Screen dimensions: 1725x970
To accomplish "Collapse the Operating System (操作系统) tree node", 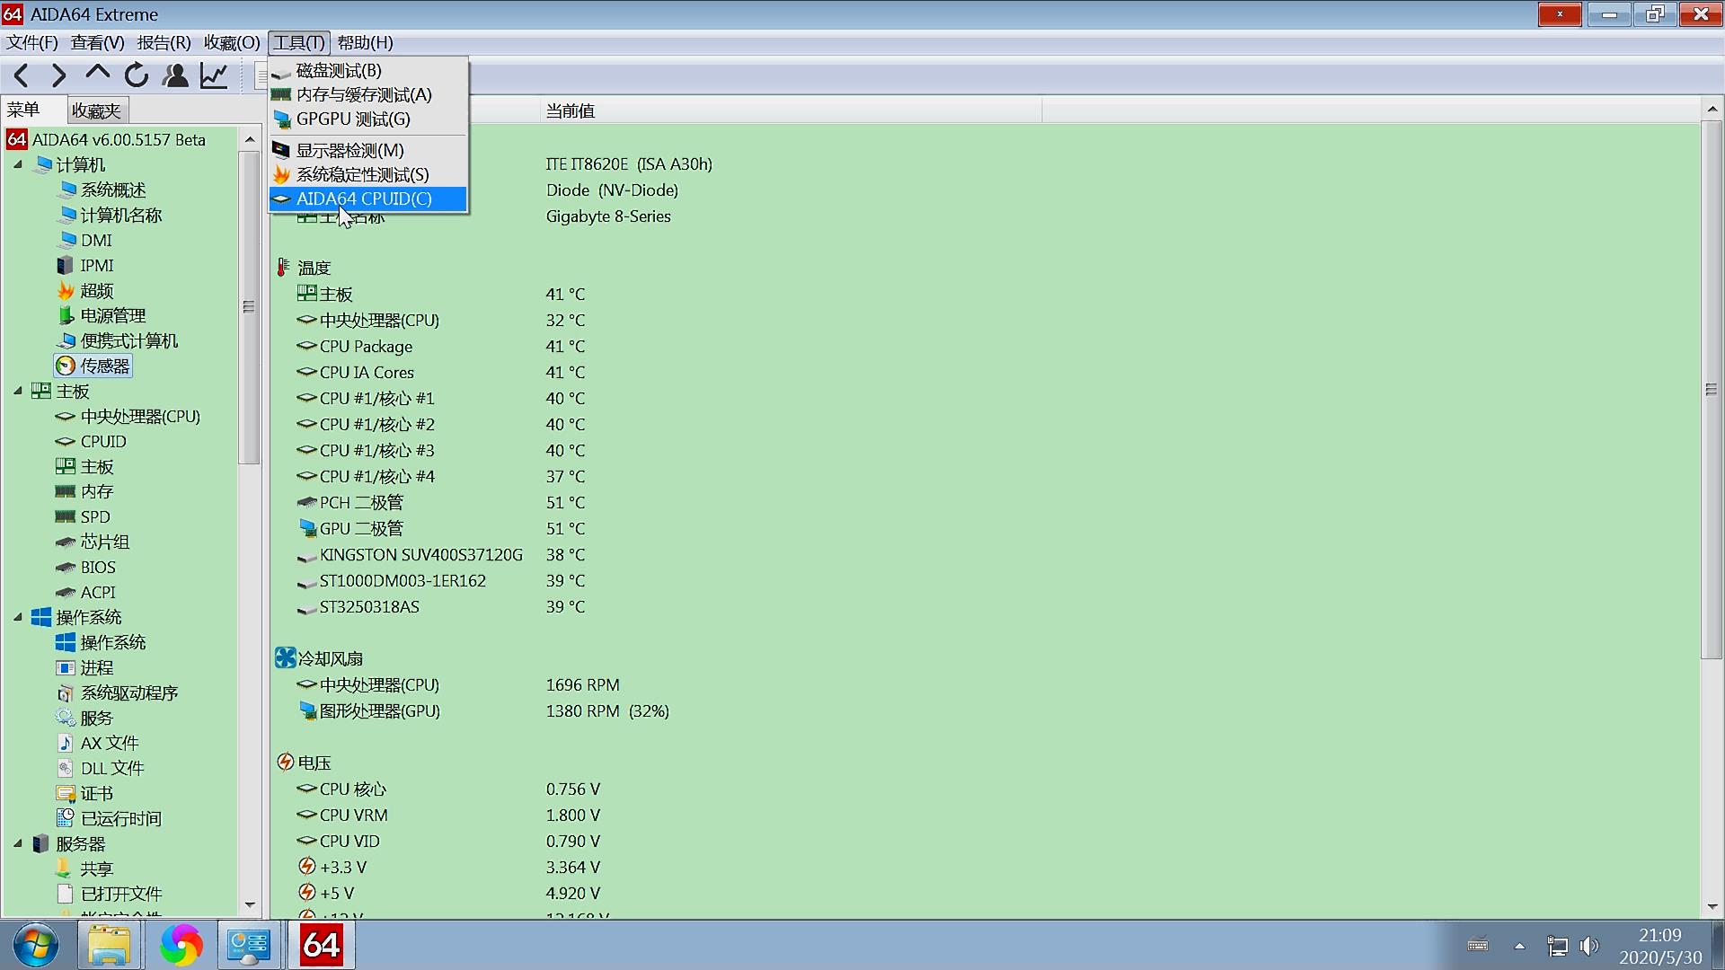I will click(x=18, y=617).
